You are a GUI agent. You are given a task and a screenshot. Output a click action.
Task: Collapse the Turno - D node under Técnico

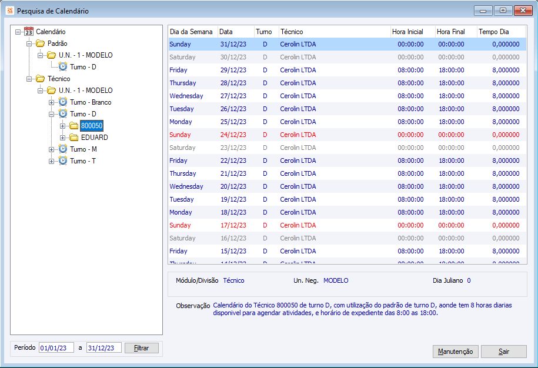pos(51,114)
